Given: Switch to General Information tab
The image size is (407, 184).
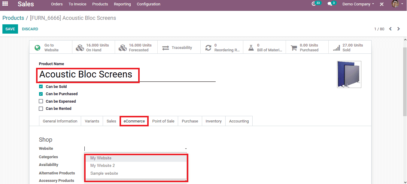Looking at the screenshot, I should (x=60, y=121).
